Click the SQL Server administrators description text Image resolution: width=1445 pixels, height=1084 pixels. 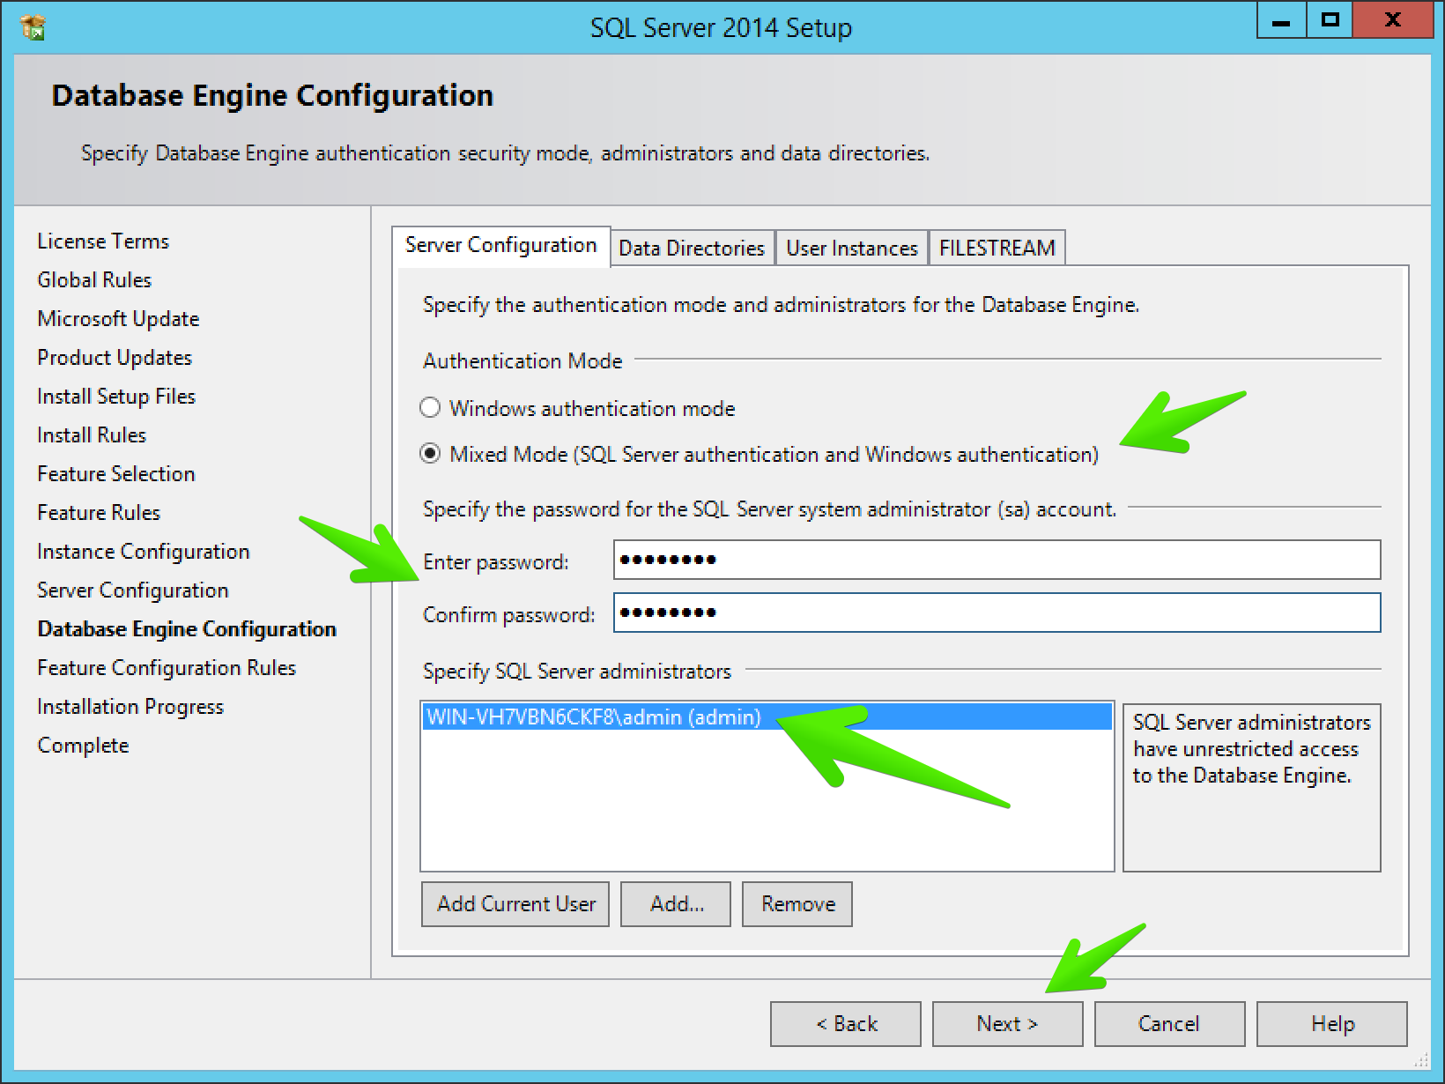click(x=1251, y=749)
